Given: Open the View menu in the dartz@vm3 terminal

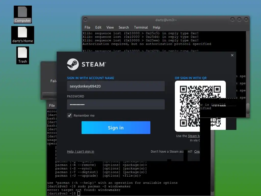Looking at the screenshot, I should pos(110,27).
